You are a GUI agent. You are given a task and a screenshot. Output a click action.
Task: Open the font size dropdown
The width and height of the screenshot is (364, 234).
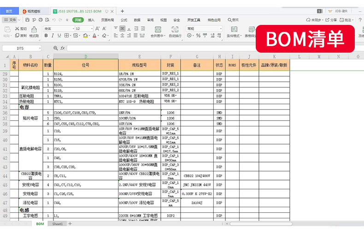pyautogui.click(x=84, y=29)
